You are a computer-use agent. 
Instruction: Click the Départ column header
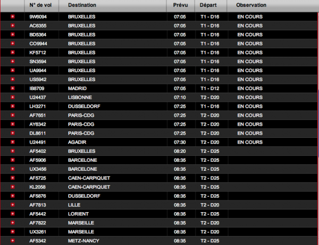(x=208, y=5)
